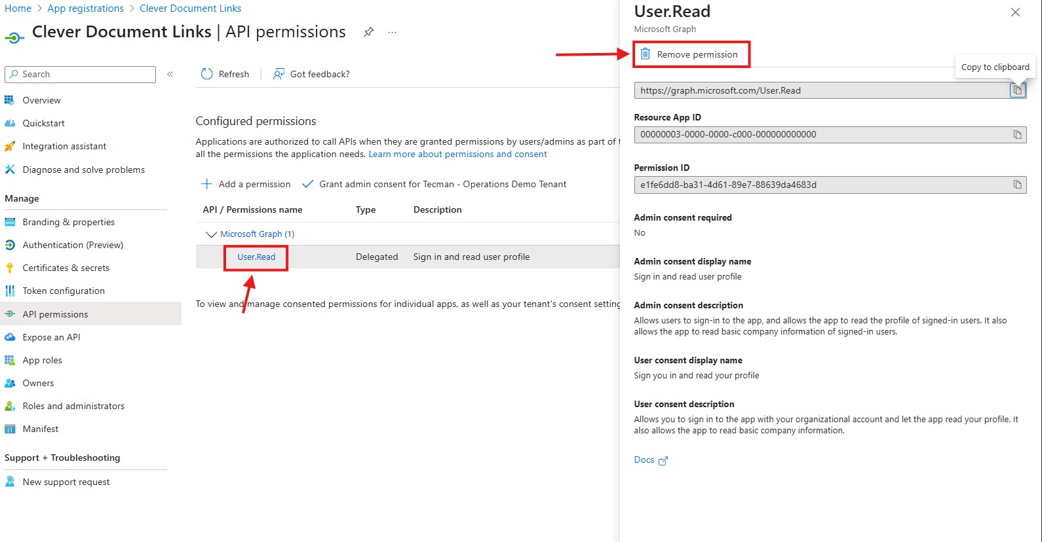Open Quickstart in the left menu
The image size is (1042, 542).
tap(44, 123)
